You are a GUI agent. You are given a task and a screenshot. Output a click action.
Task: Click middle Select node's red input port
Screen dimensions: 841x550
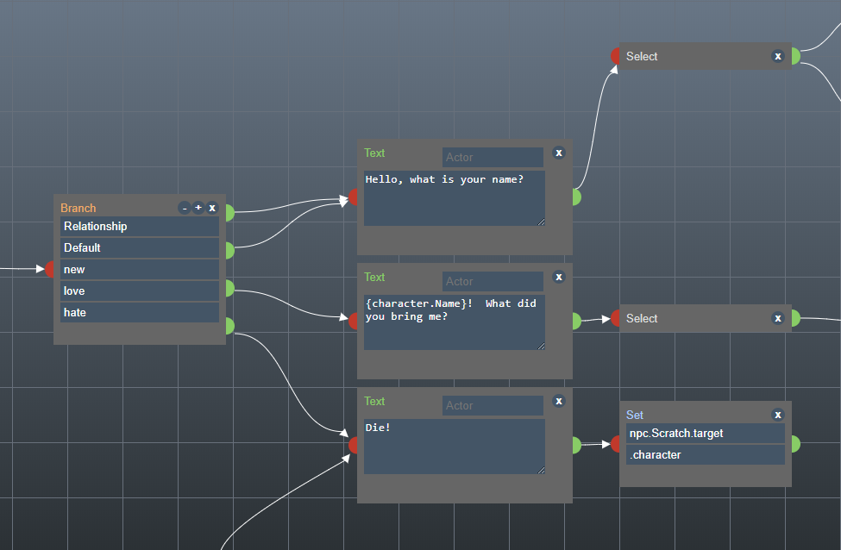tap(615, 318)
